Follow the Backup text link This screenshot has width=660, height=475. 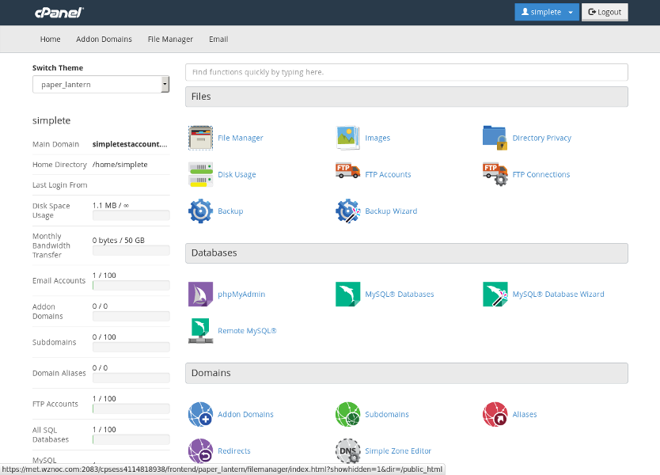tap(230, 211)
